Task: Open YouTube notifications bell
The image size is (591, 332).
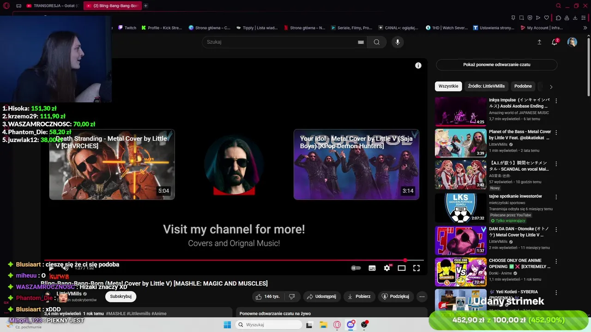Action: [555, 42]
